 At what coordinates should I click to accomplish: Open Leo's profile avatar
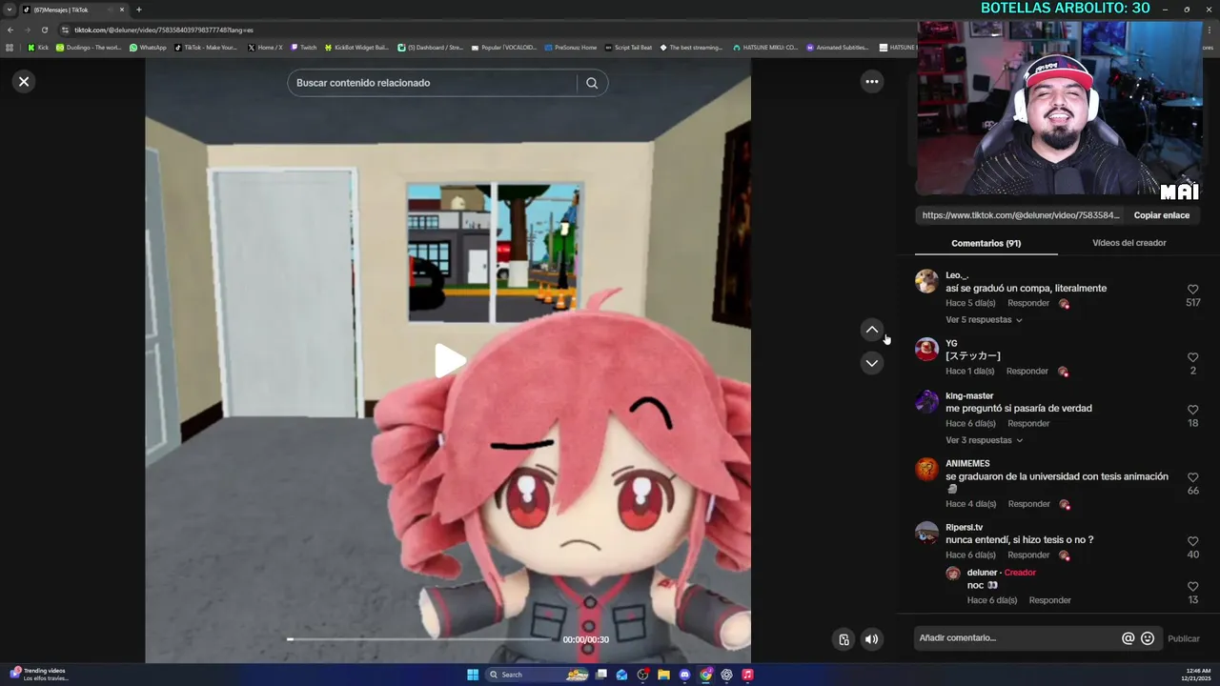pos(926,281)
